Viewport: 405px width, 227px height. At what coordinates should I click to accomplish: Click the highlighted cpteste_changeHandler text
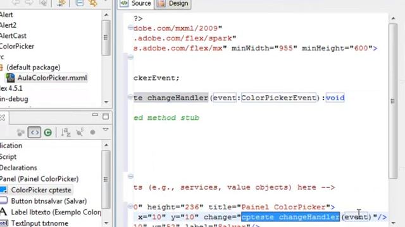[290, 217]
